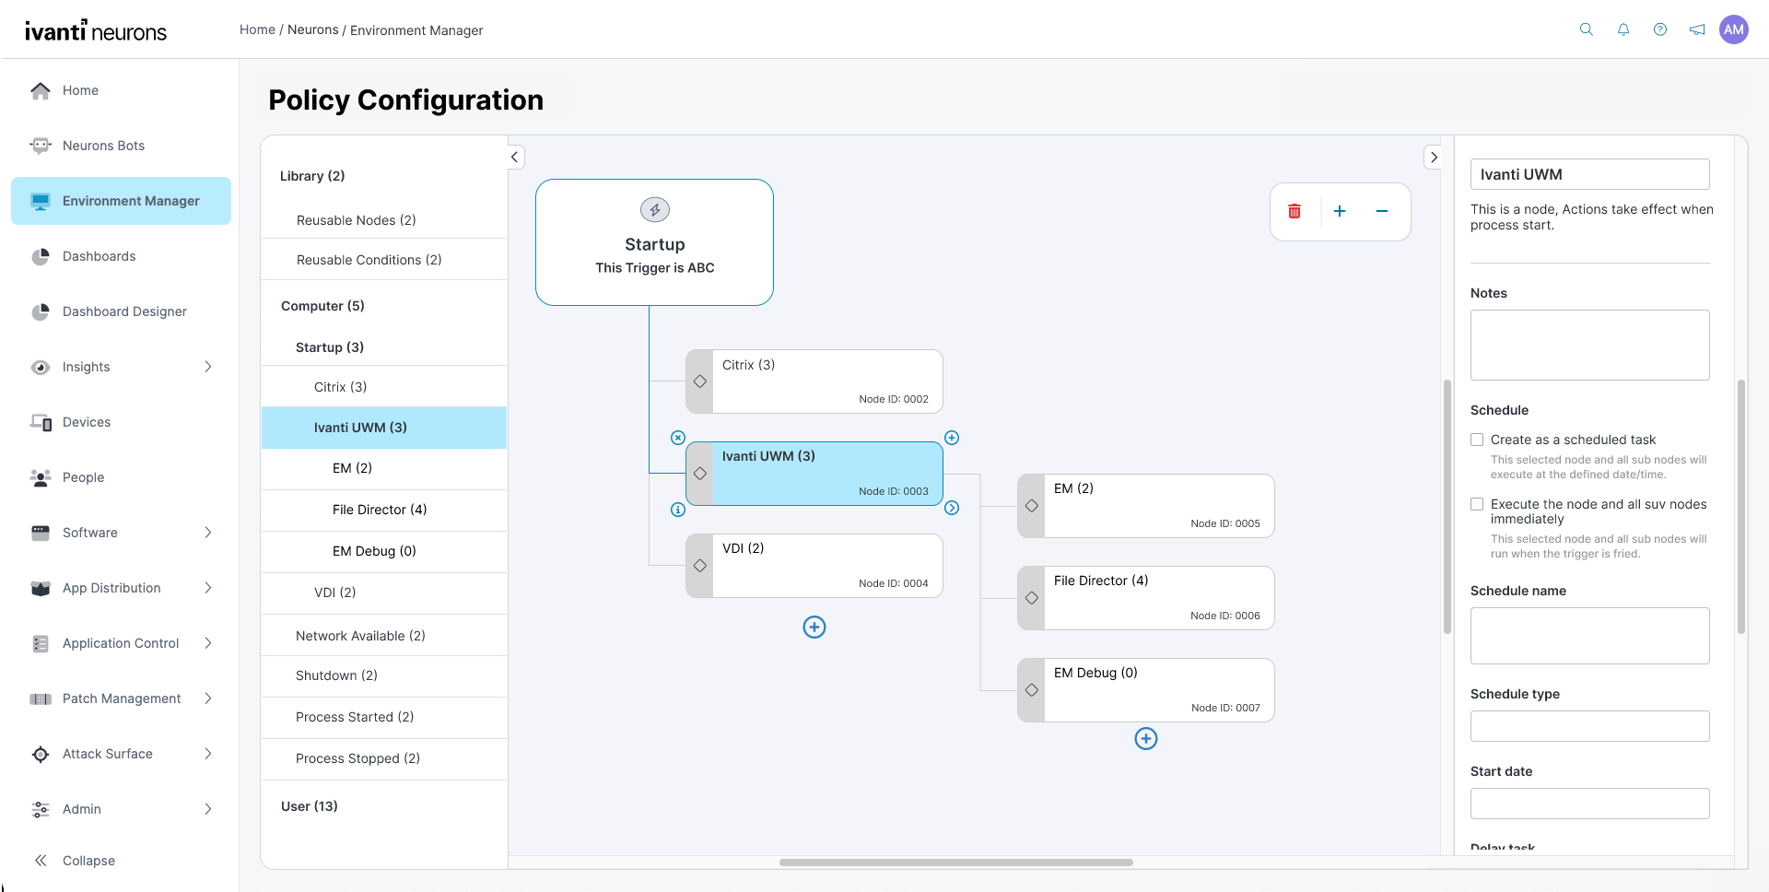Screen dimensions: 1769x892
Task: Collapse the library panel with left chevron
Action: tap(515, 157)
